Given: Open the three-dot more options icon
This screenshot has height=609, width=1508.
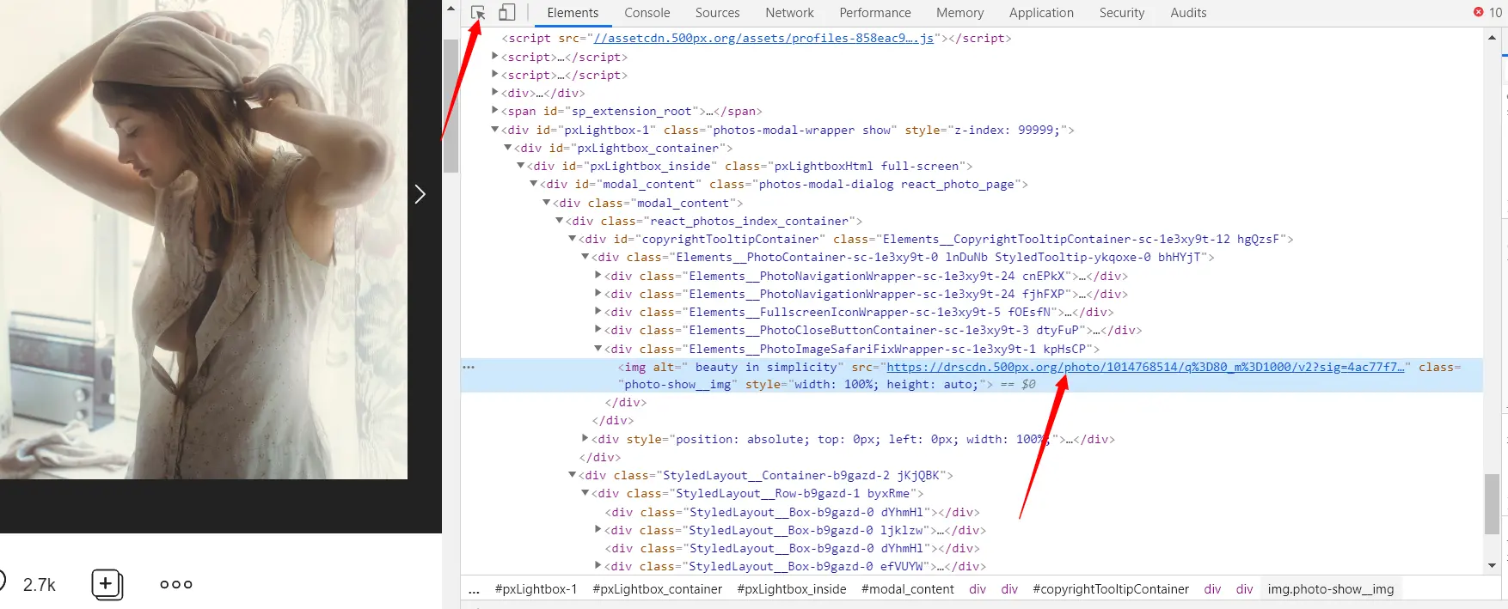Looking at the screenshot, I should [x=176, y=584].
